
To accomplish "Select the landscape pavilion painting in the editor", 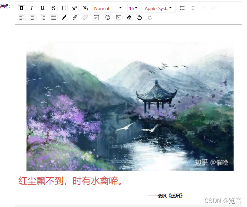I will click(x=130, y=107).
